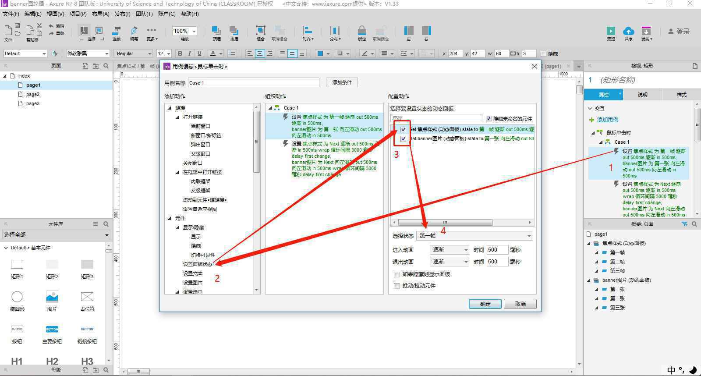Uncheck 隐藏未命名的元件 checkbox
Screen dimensions: 701x376
[x=489, y=118]
